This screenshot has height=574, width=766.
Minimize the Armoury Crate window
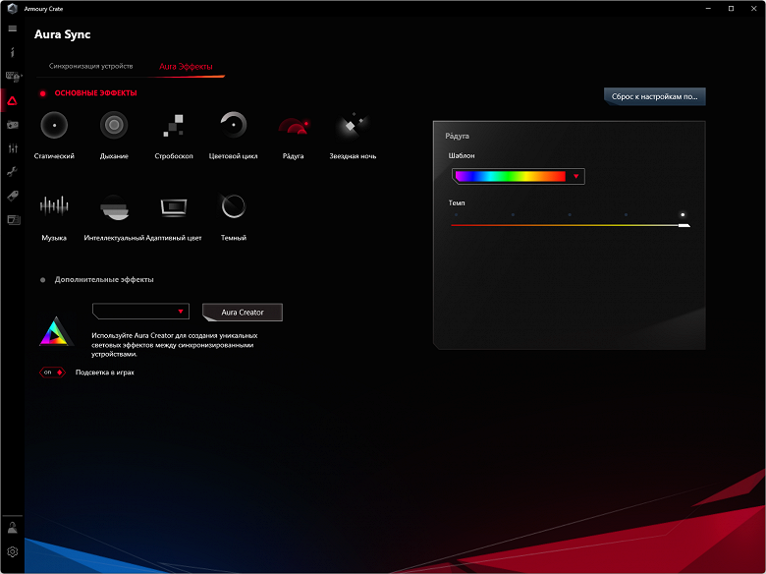tap(708, 8)
